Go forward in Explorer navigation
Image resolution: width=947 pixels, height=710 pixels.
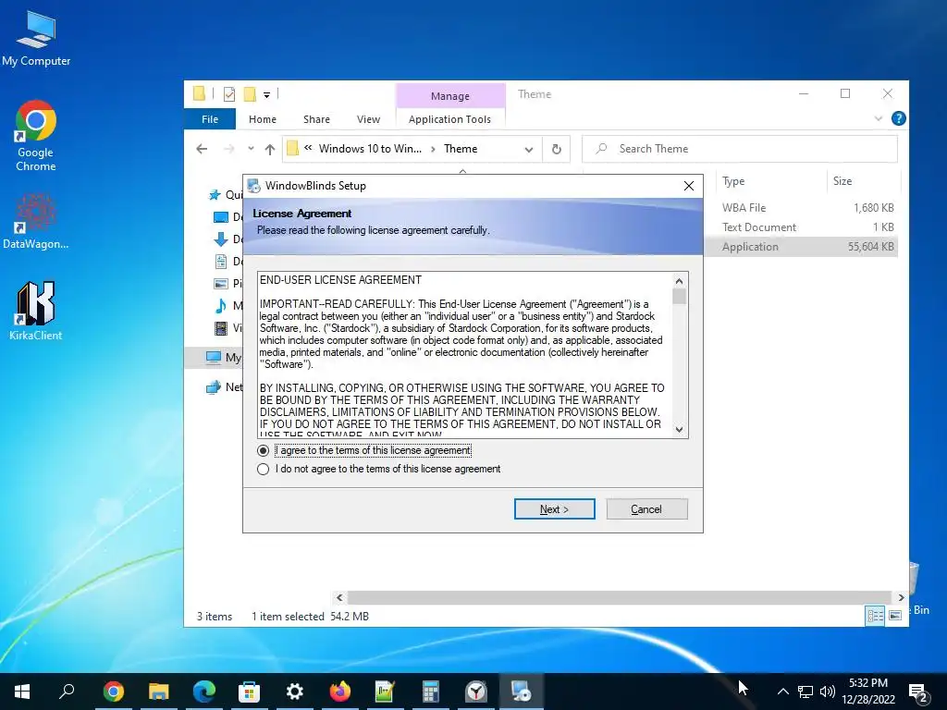(229, 149)
